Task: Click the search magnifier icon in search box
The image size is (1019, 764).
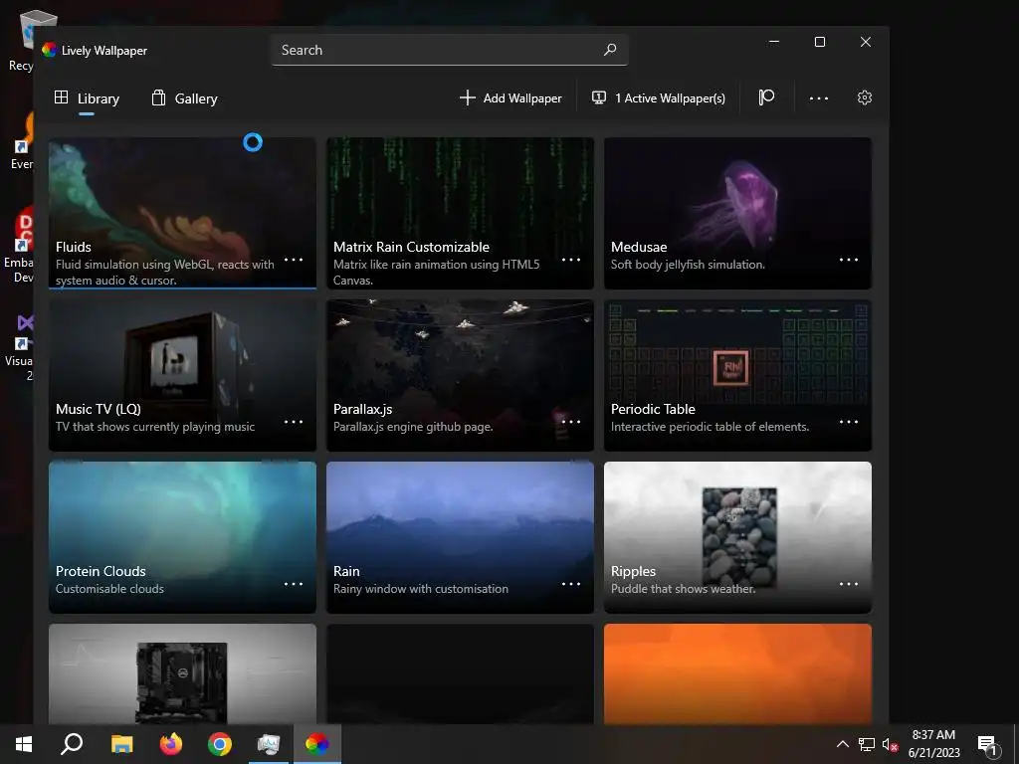Action: click(610, 50)
